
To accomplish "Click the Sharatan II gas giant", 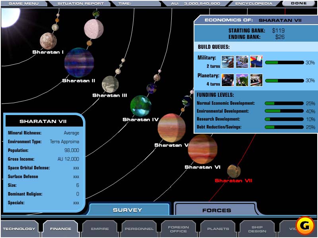I will pos(79,63).
